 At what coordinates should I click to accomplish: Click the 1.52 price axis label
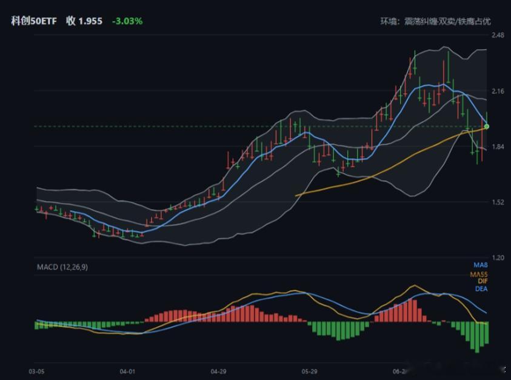tap(498, 202)
